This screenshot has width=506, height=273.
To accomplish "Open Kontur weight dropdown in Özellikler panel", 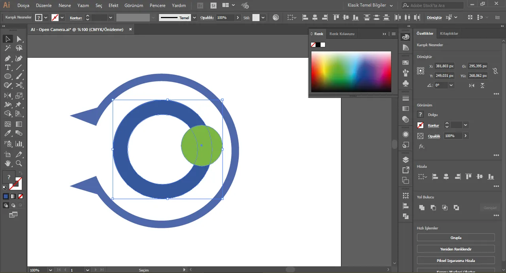I will 466,125.
